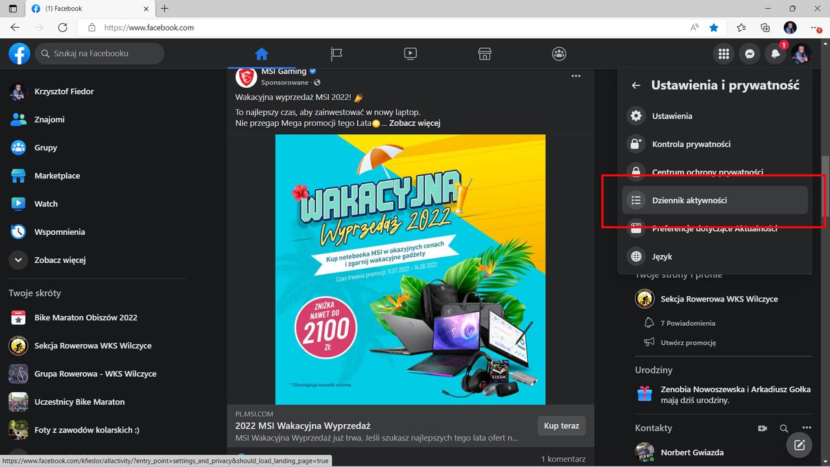Open the nine-dot menu grid

[x=724, y=54]
